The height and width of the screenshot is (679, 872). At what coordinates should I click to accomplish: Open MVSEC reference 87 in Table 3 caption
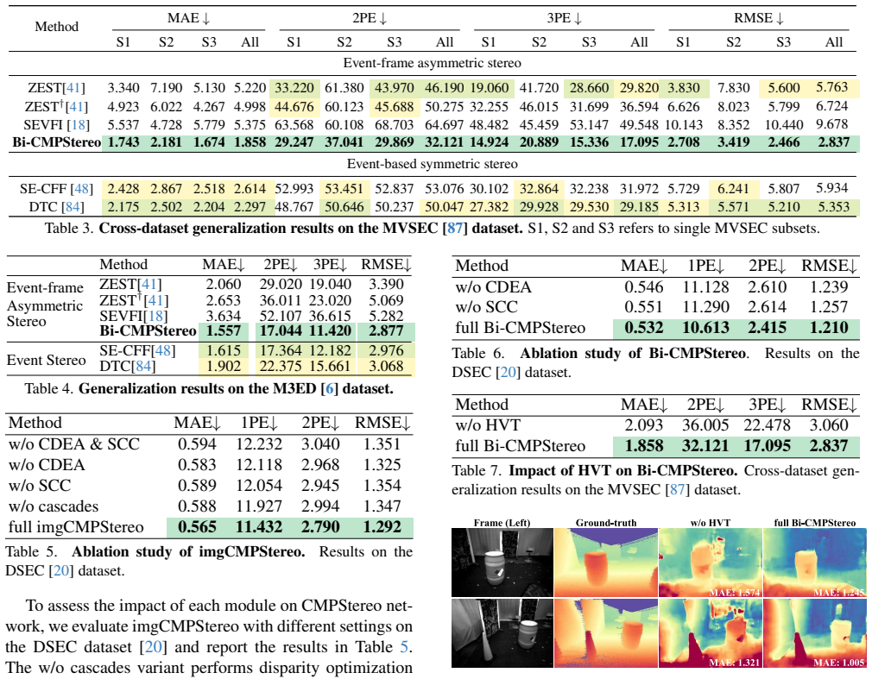pos(455,229)
